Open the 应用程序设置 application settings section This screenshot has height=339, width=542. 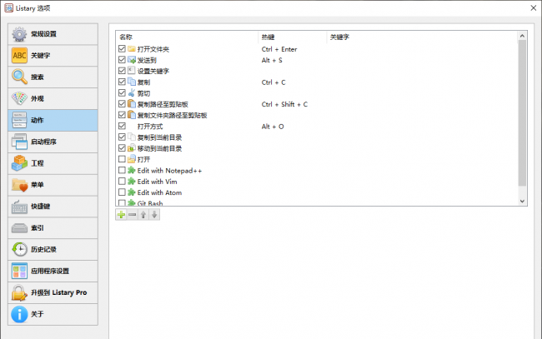[x=53, y=272]
